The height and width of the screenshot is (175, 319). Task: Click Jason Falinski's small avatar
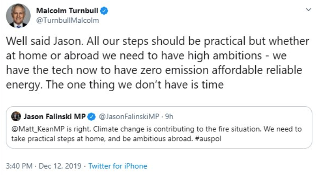(17, 116)
